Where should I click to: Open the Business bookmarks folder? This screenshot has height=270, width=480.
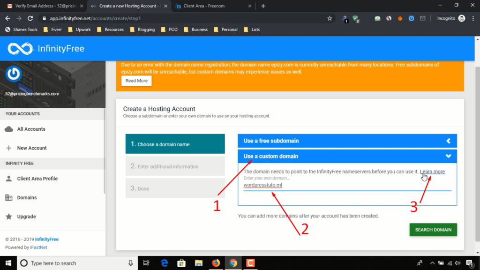[196, 30]
